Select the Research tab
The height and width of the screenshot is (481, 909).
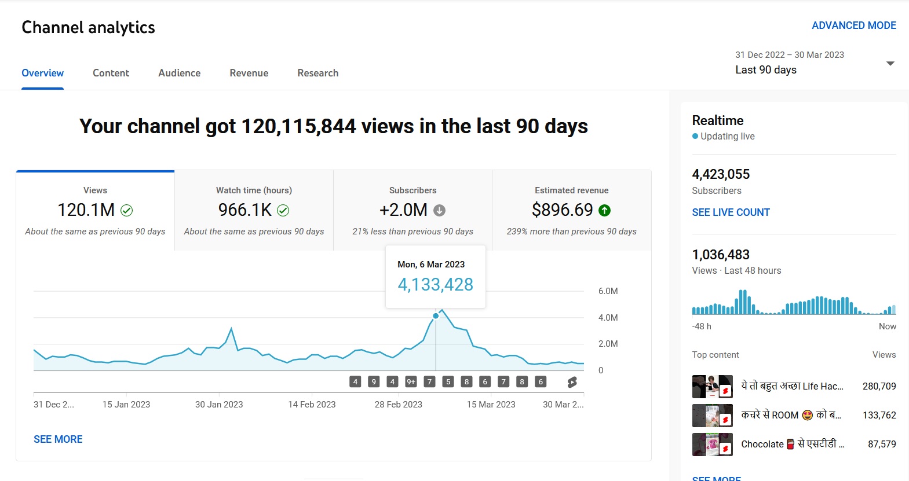[317, 73]
